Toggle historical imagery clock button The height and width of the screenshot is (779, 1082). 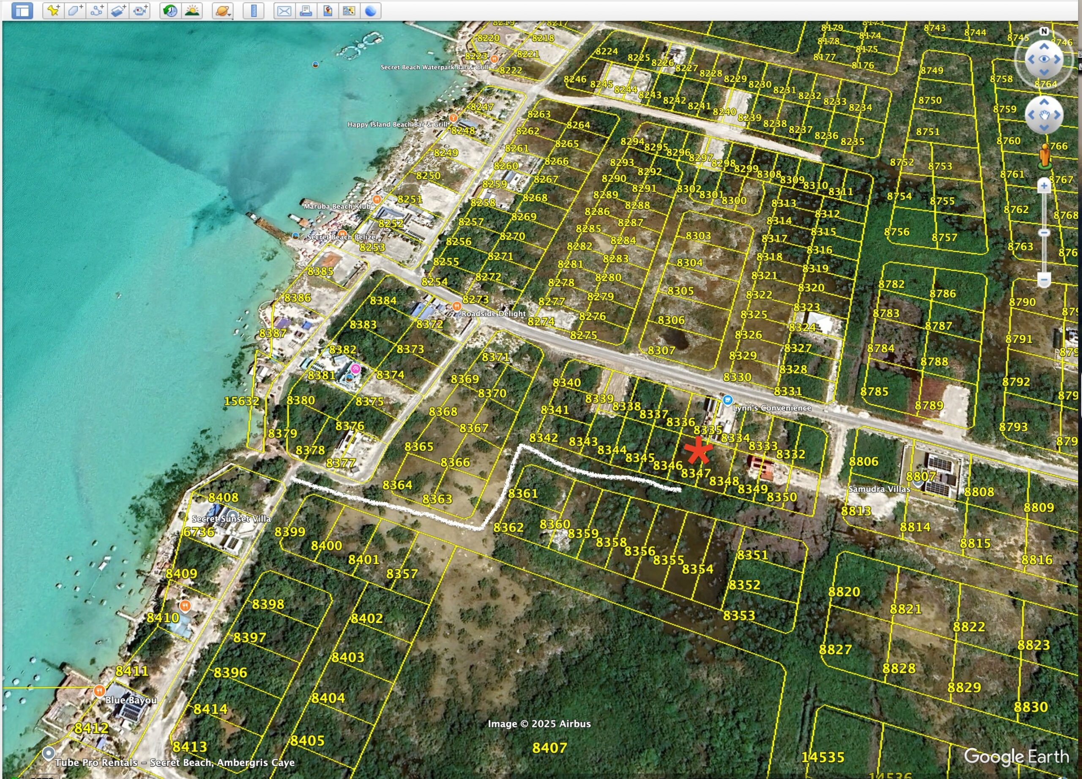170,11
